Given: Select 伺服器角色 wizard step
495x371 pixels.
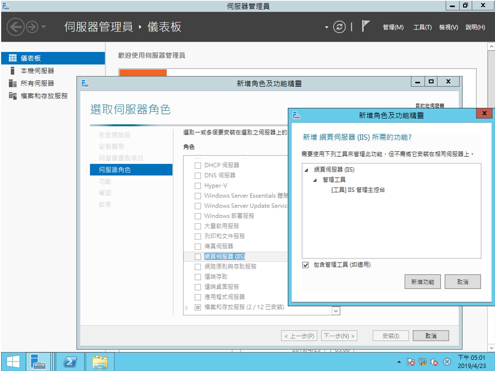Looking at the screenshot, I should coord(131,170).
